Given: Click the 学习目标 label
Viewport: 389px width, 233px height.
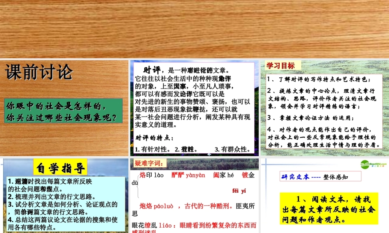Looking at the screenshot, I should 280,66.
